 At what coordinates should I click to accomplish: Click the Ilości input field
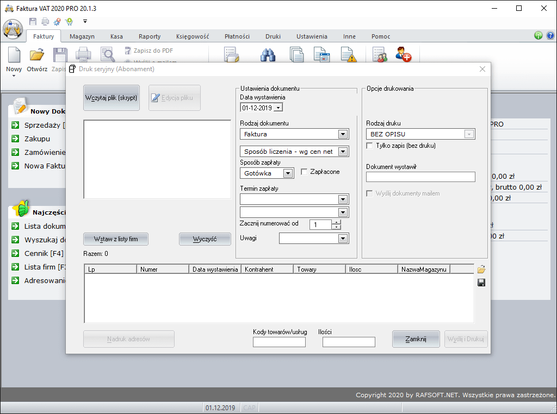[x=349, y=342]
